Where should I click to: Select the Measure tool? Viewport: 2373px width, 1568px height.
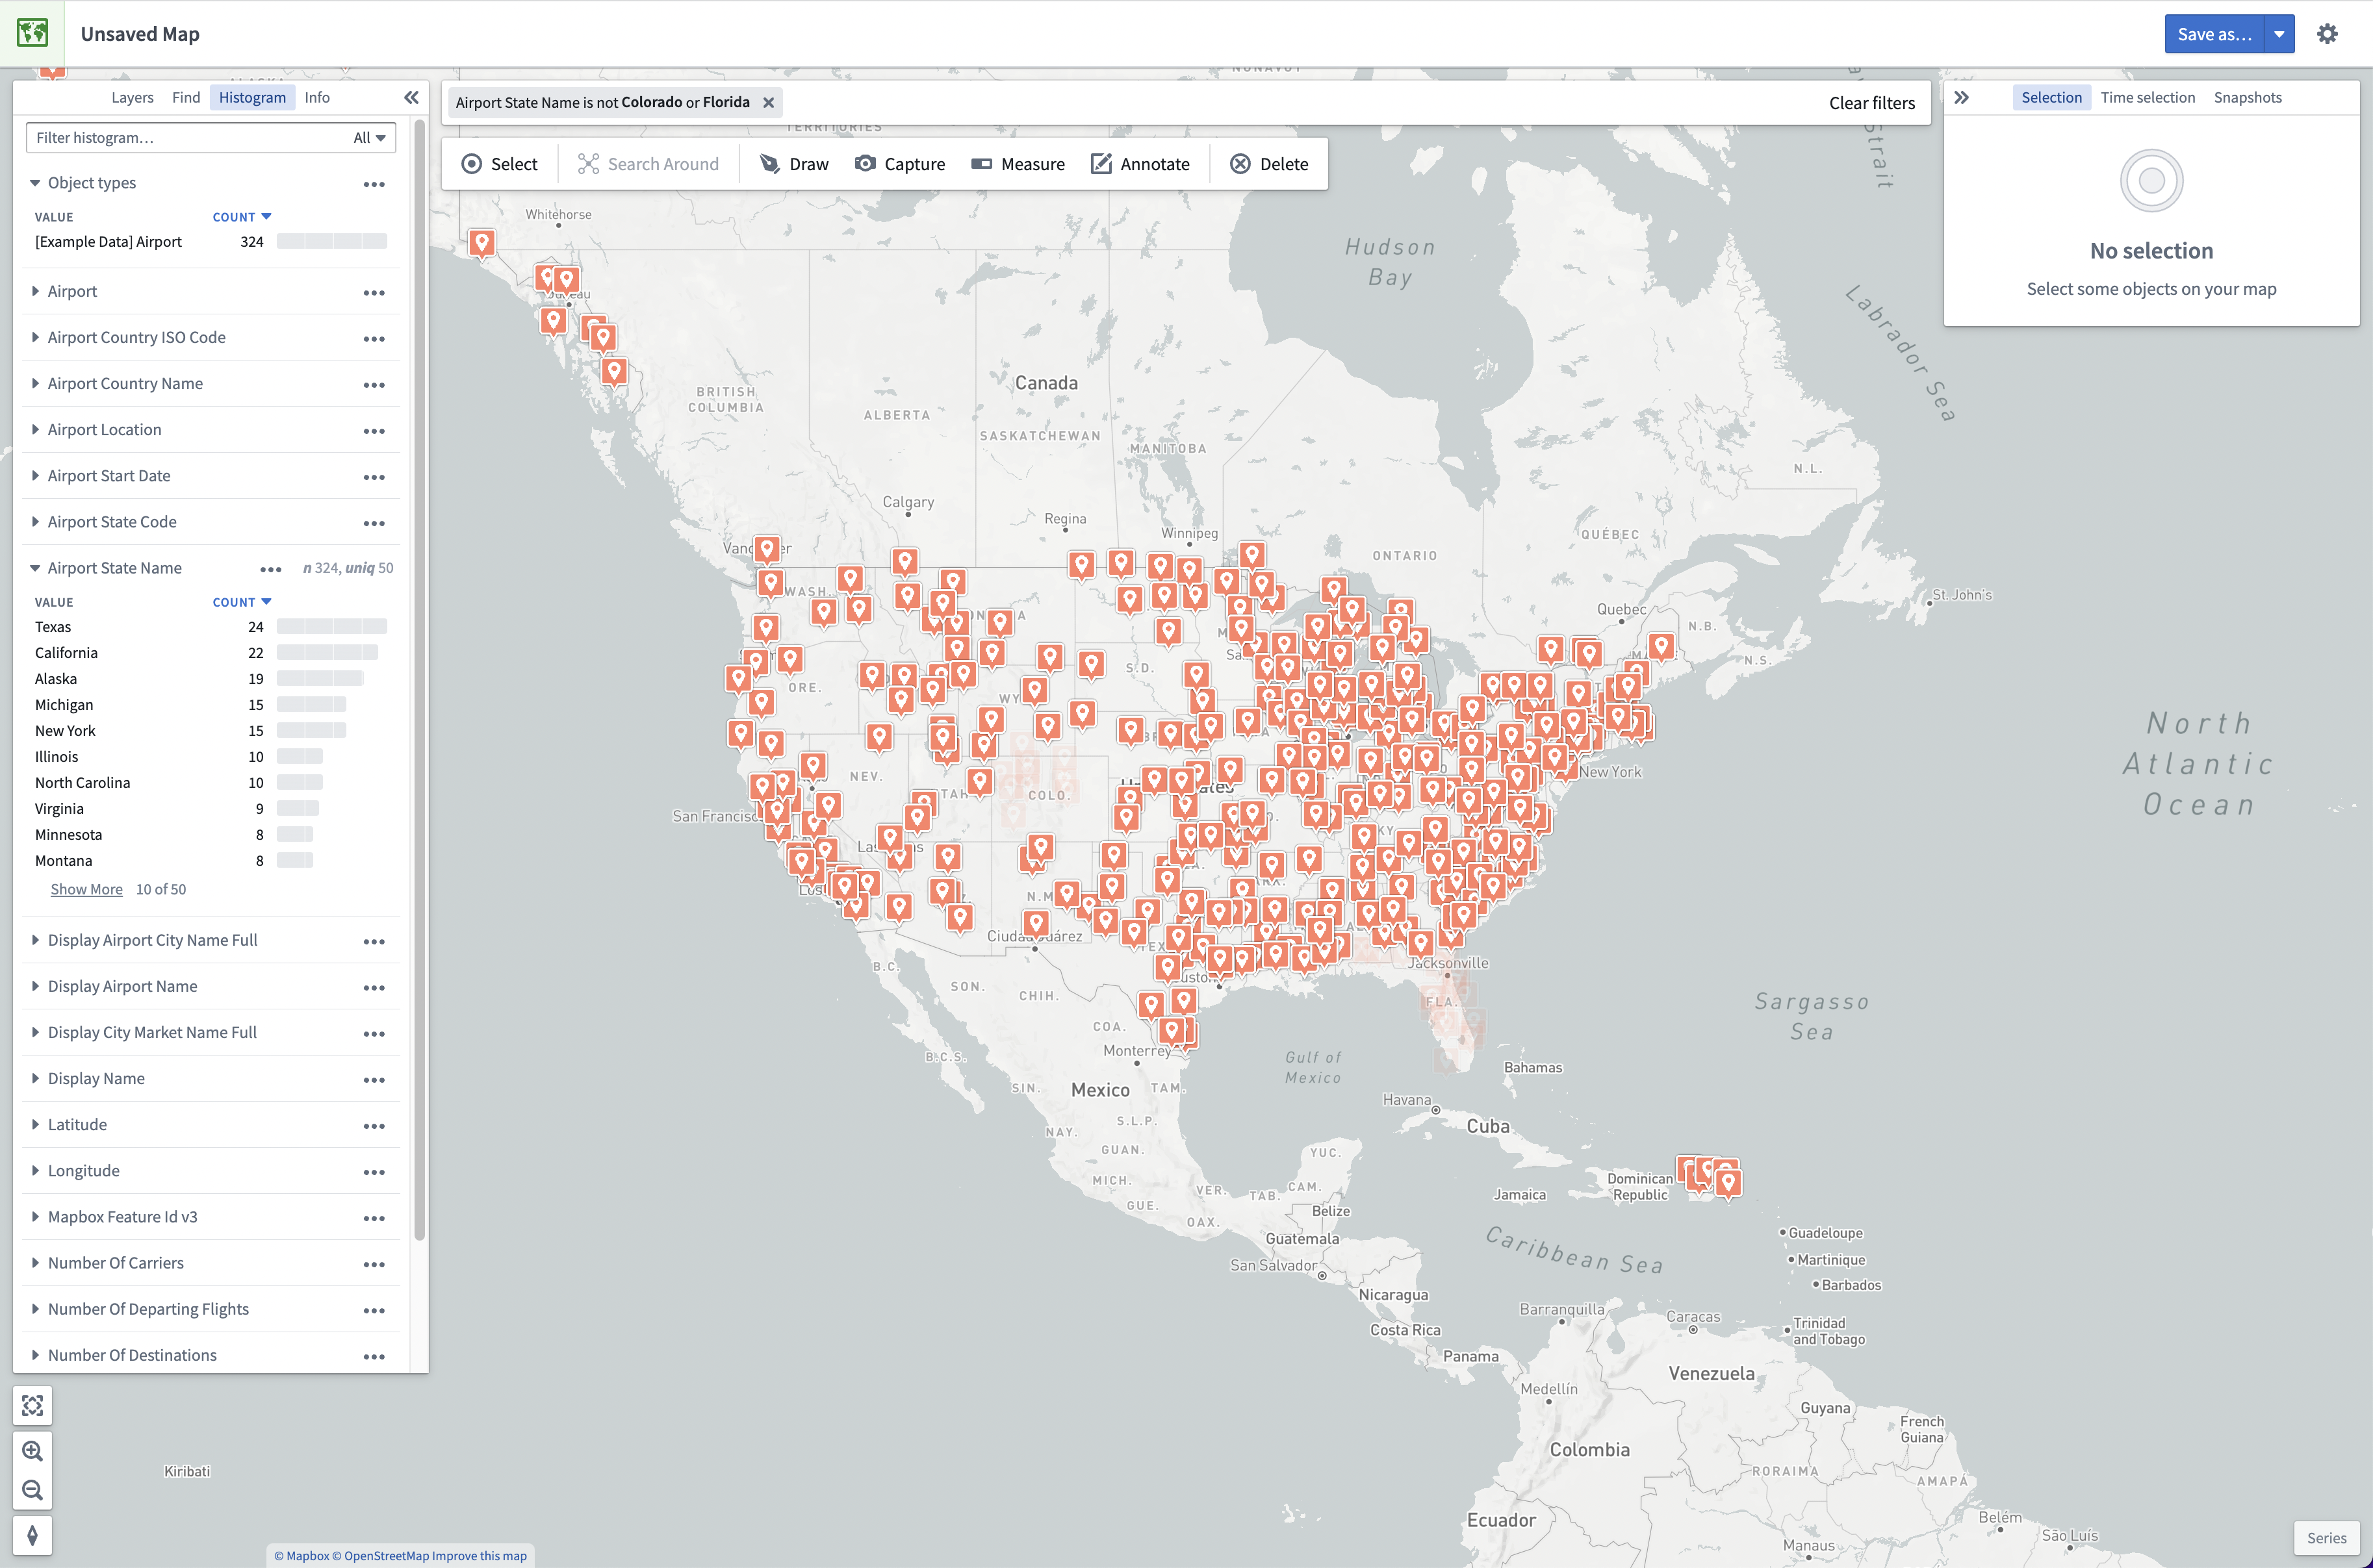1018,164
